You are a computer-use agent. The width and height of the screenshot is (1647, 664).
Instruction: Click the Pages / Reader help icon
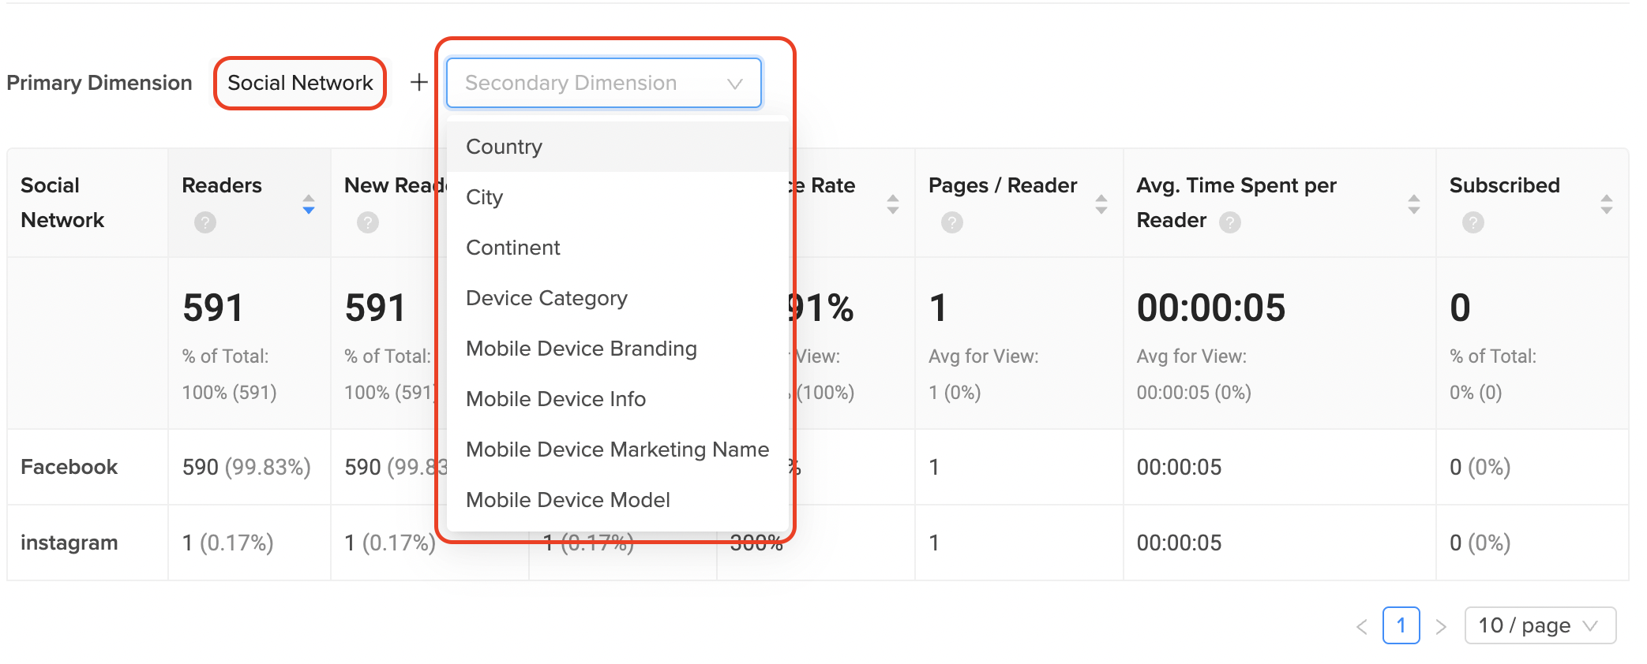tap(951, 222)
